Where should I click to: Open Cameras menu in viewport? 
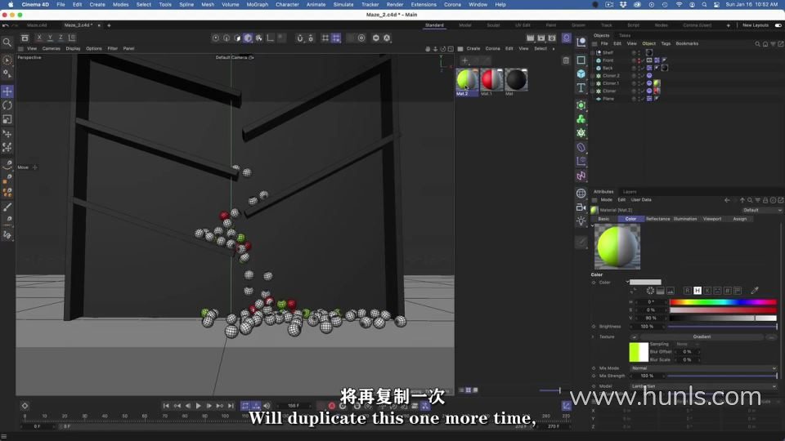tap(51, 48)
